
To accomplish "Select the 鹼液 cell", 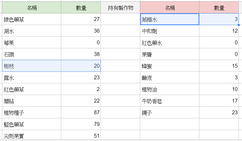I will [170, 77].
